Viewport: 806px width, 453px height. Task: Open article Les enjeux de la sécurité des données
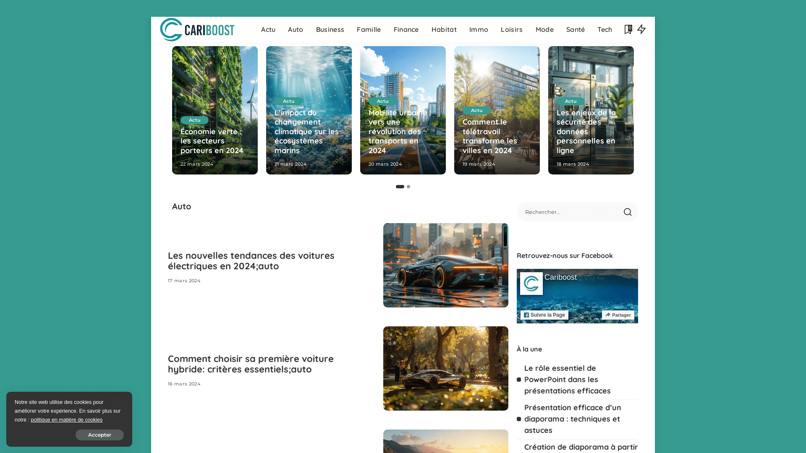(586, 131)
